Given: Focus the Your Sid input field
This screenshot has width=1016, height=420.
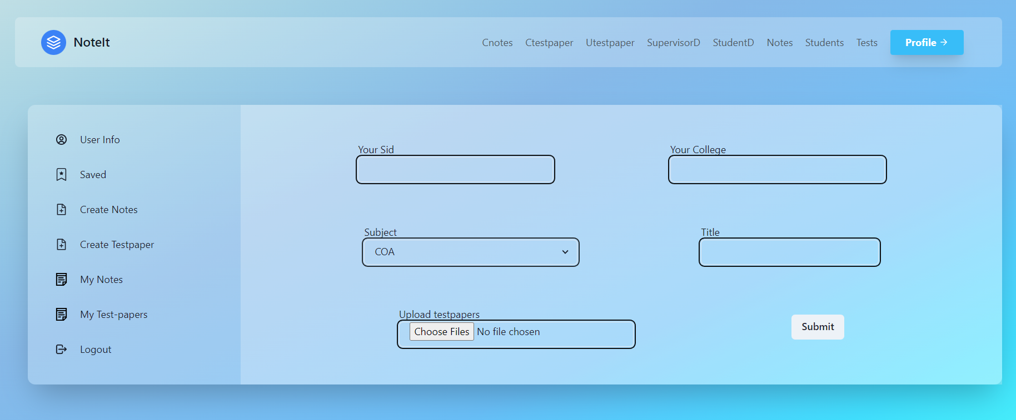Looking at the screenshot, I should [x=455, y=169].
